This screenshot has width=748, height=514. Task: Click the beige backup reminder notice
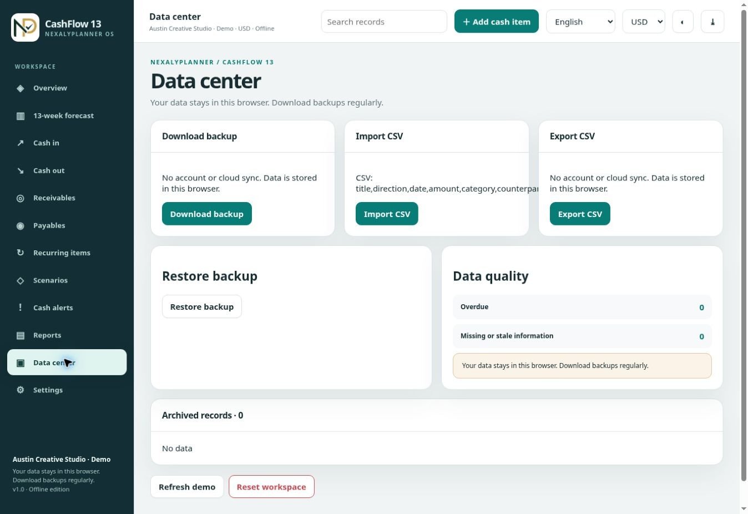coord(582,366)
